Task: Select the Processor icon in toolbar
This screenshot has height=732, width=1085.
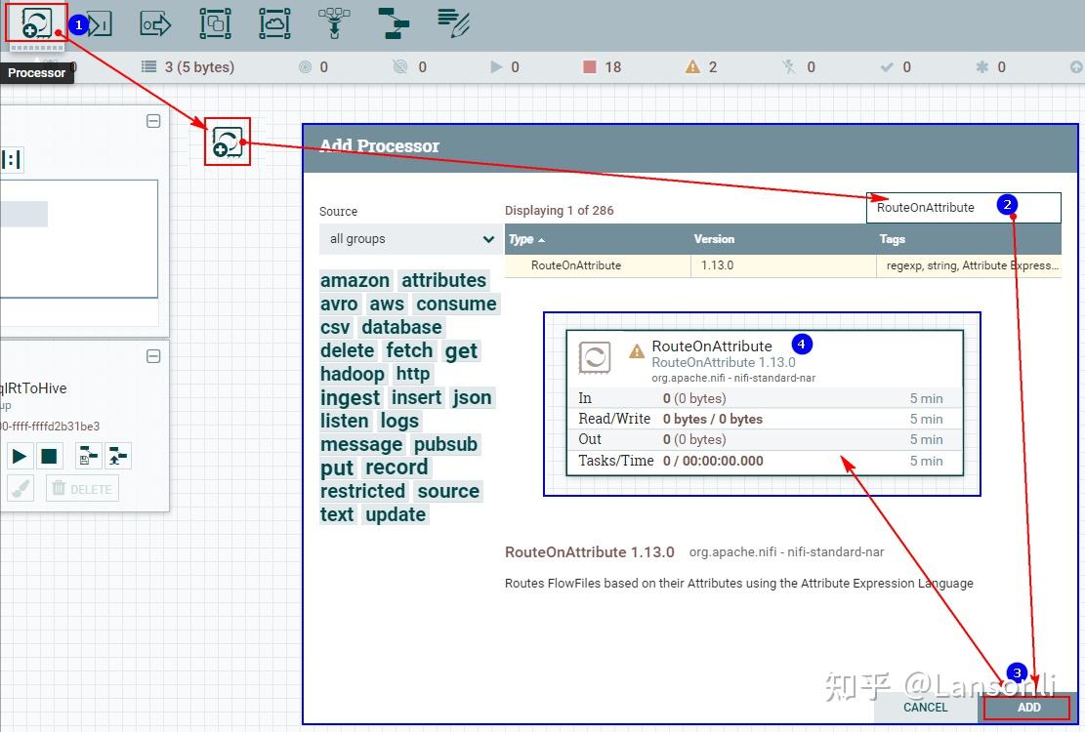Action: tap(37, 23)
